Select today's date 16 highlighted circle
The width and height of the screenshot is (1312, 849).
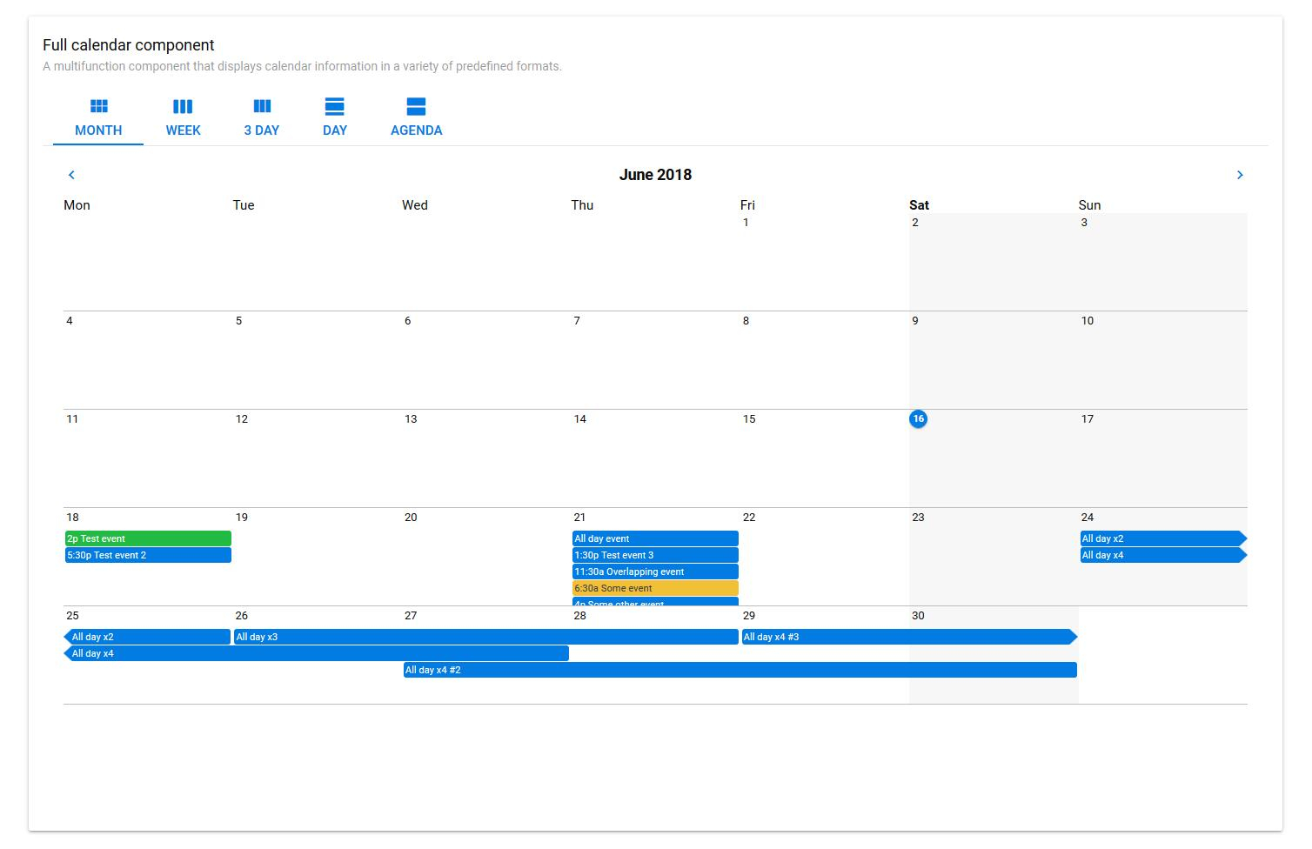pos(918,418)
